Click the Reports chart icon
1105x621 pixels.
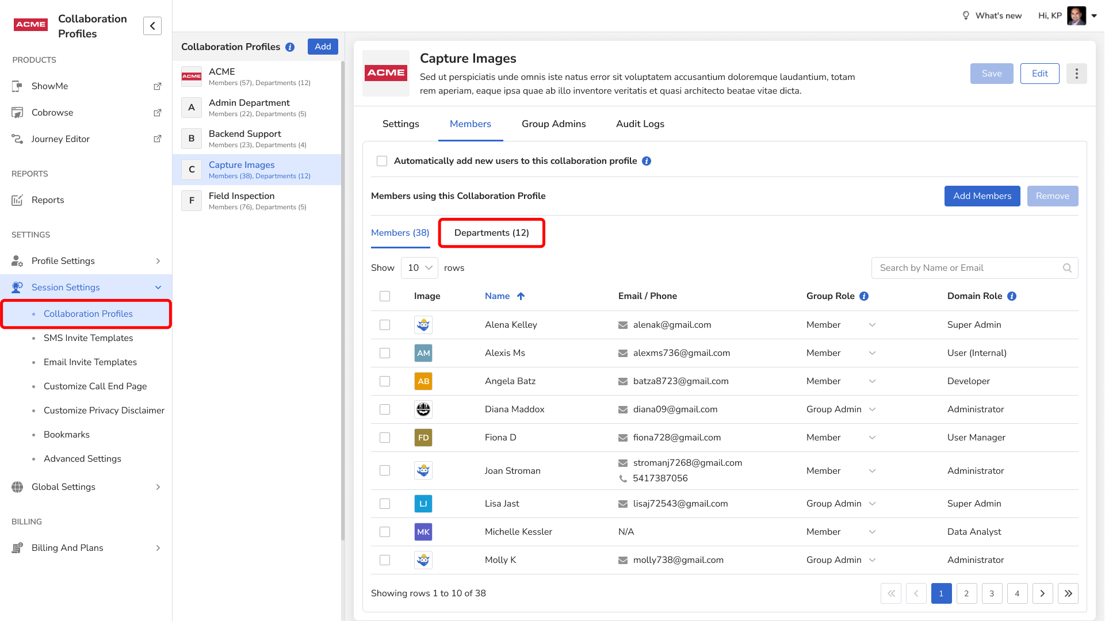pos(17,200)
